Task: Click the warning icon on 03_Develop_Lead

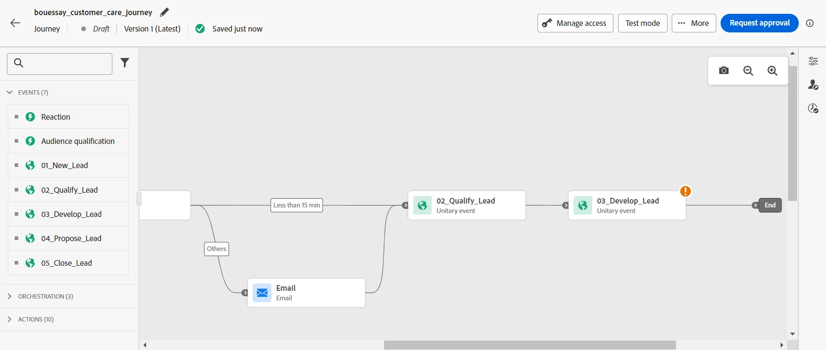Action: (x=686, y=191)
